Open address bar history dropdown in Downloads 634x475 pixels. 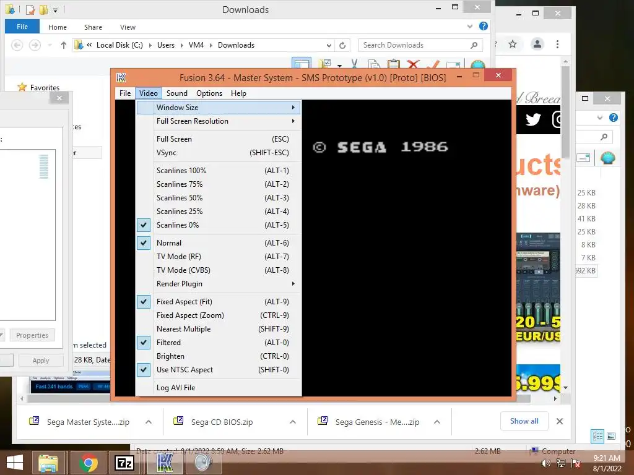329,45
